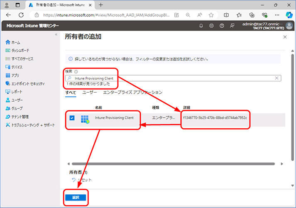Open Intune notifications bell

[x=201, y=26]
